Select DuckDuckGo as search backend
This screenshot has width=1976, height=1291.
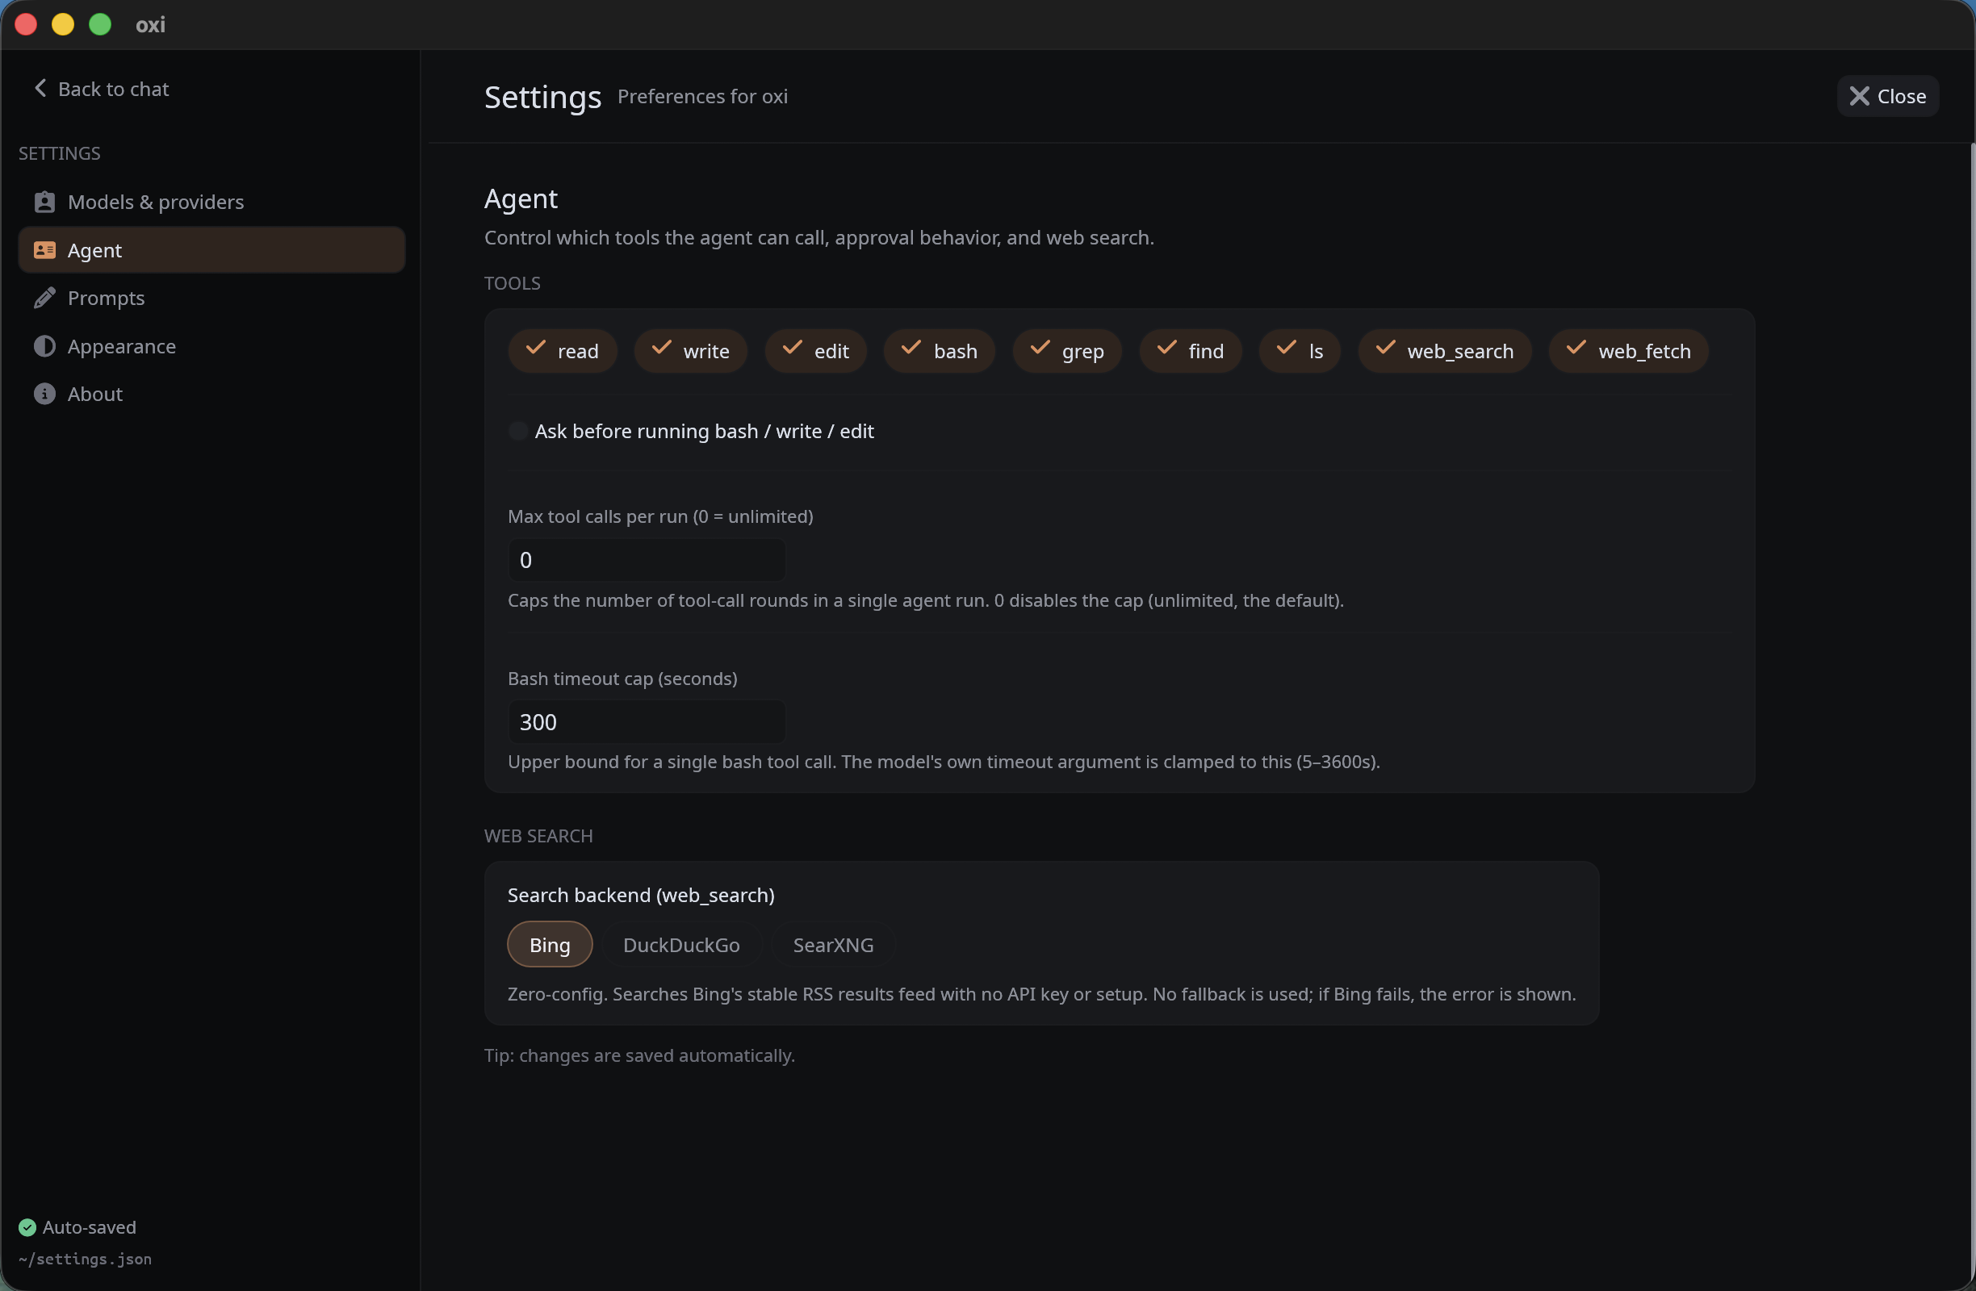tap(680, 944)
